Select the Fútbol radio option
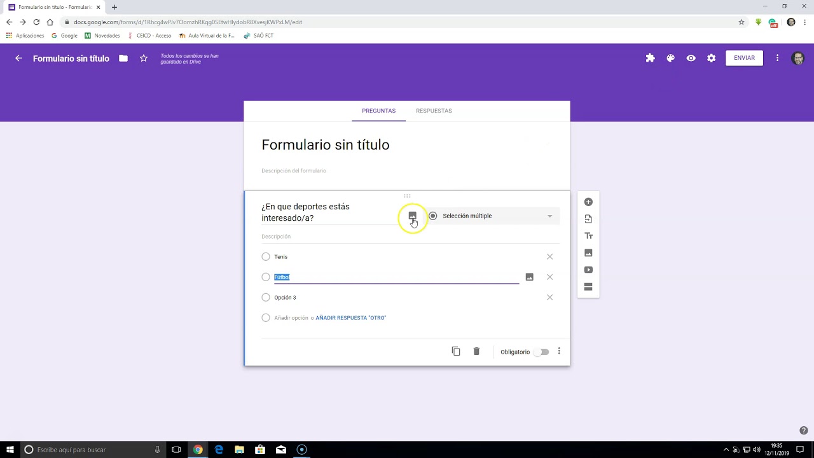 pos(266,277)
